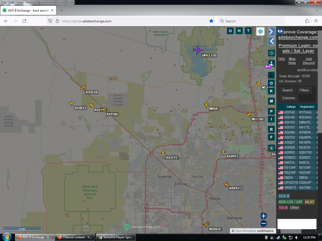This screenshot has height=241, width=322.
Task: Click the left chevron map button
Action: pos(271,41)
